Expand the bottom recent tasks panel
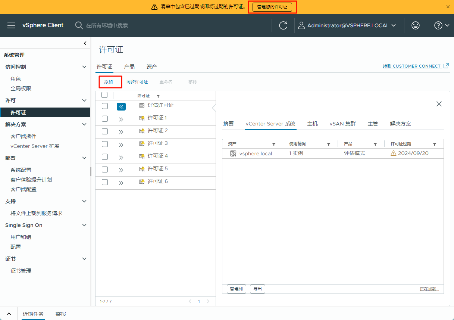 [9, 314]
